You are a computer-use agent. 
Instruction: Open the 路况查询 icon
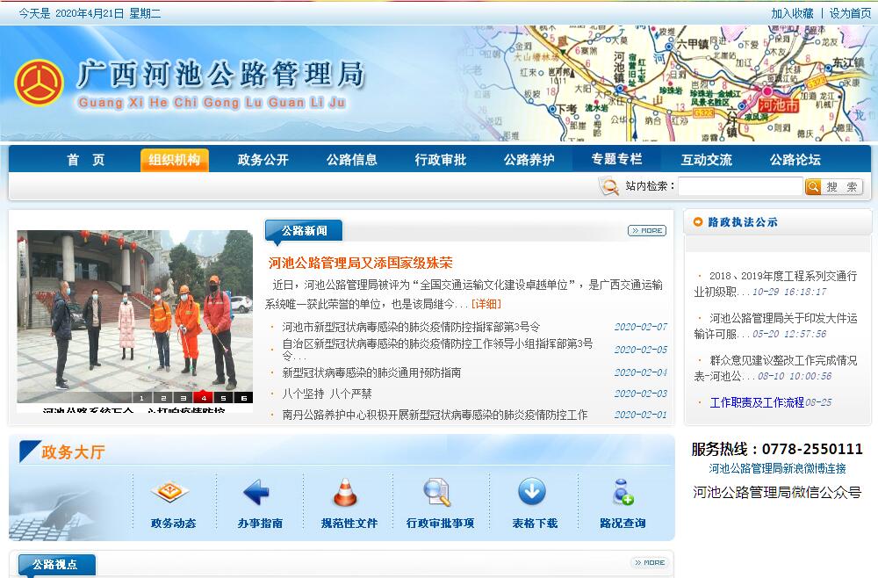click(x=623, y=493)
